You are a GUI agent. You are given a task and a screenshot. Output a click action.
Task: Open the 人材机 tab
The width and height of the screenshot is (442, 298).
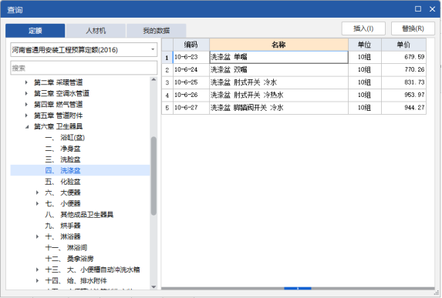click(x=96, y=30)
